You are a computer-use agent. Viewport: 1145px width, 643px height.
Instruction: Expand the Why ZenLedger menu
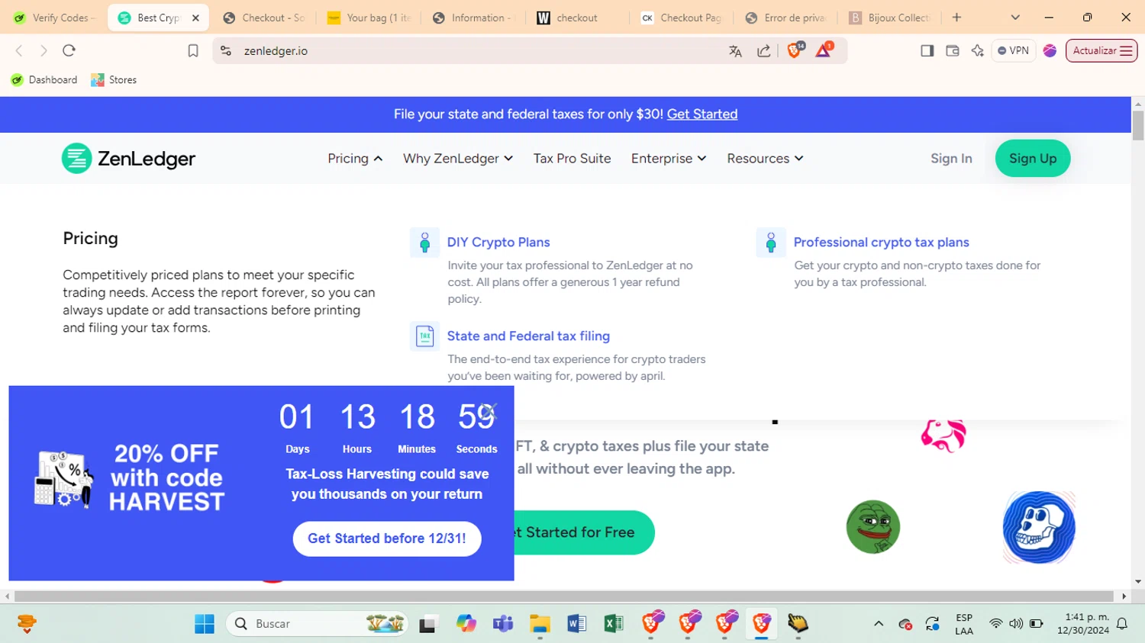458,159
